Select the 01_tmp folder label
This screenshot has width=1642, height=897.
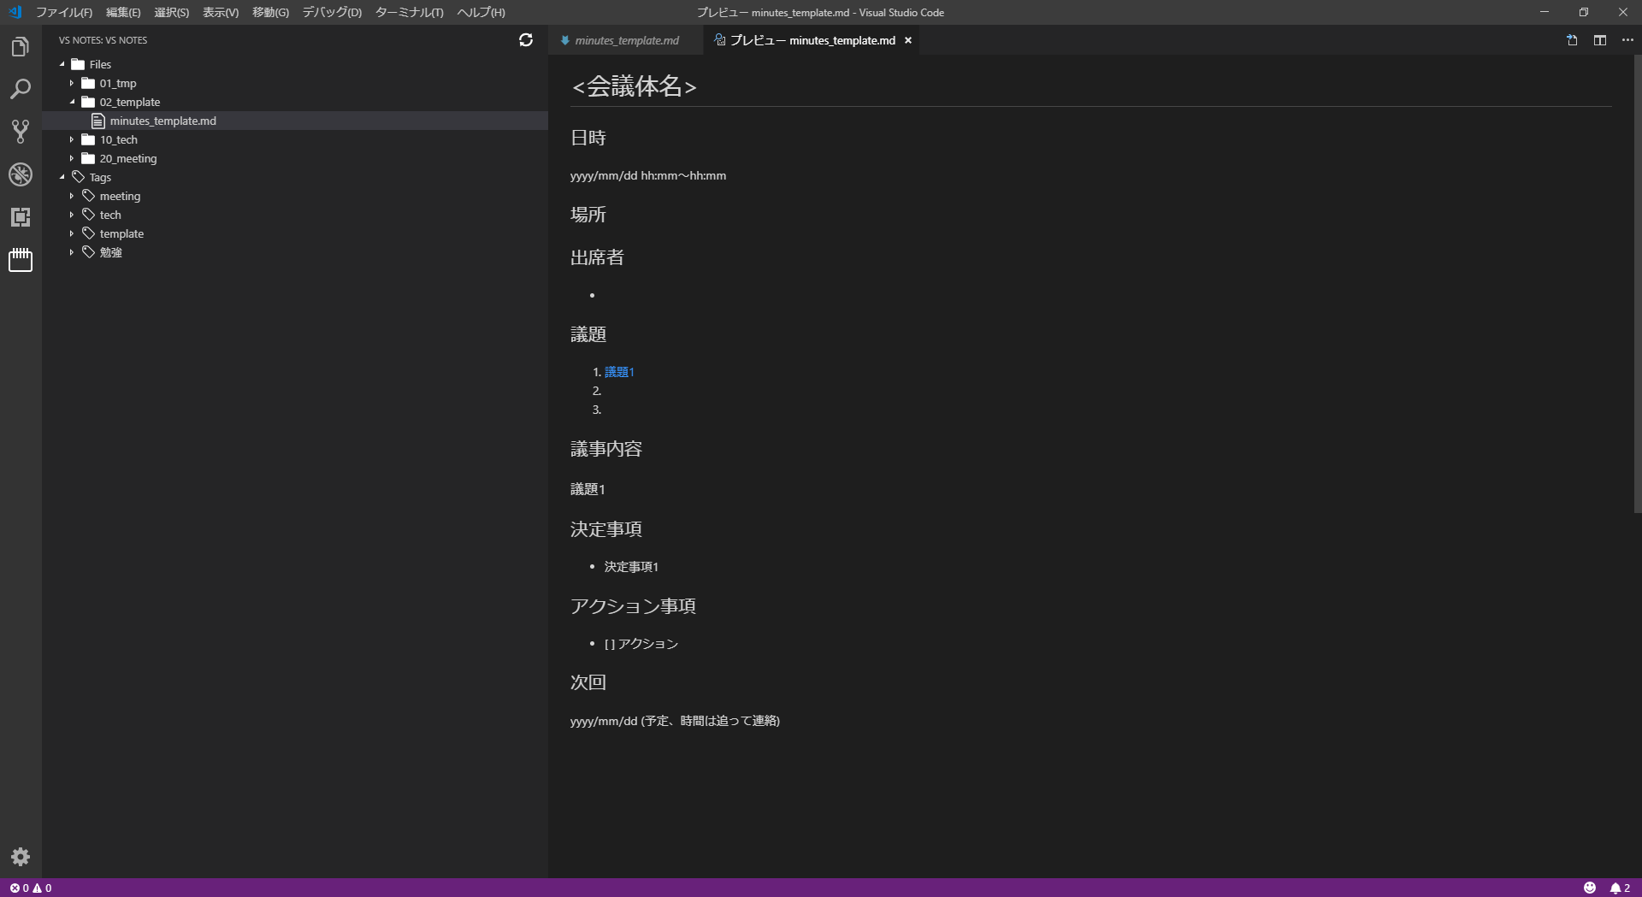tap(118, 83)
